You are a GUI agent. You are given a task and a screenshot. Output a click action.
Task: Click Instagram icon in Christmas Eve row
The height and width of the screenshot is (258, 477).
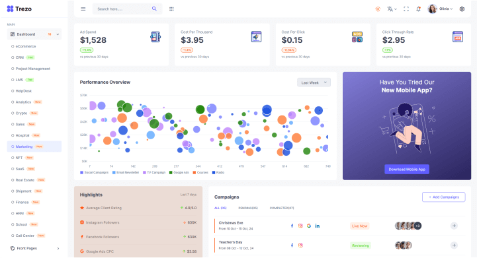(x=300, y=226)
